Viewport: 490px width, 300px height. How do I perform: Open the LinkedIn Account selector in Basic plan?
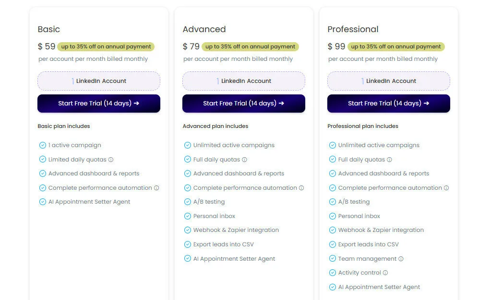click(x=98, y=81)
